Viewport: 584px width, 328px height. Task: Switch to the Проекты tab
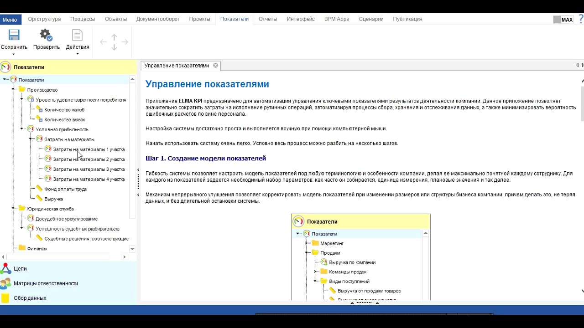pos(200,19)
